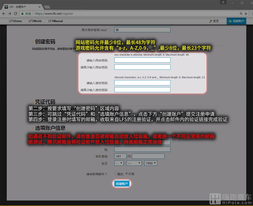Open the 1992 birth year dropdown

point(151,163)
